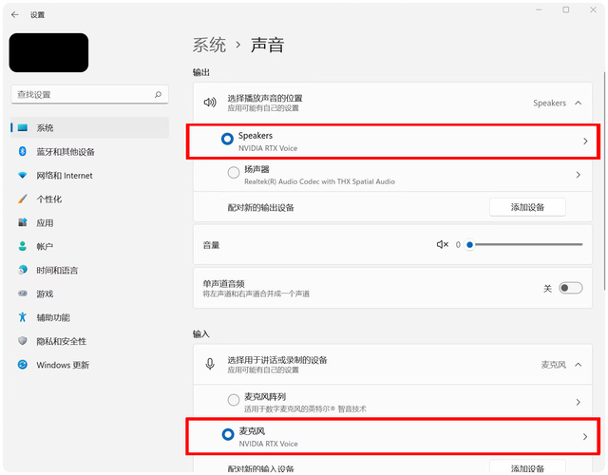Select the 扬声器 Realtek radio button

234,173
